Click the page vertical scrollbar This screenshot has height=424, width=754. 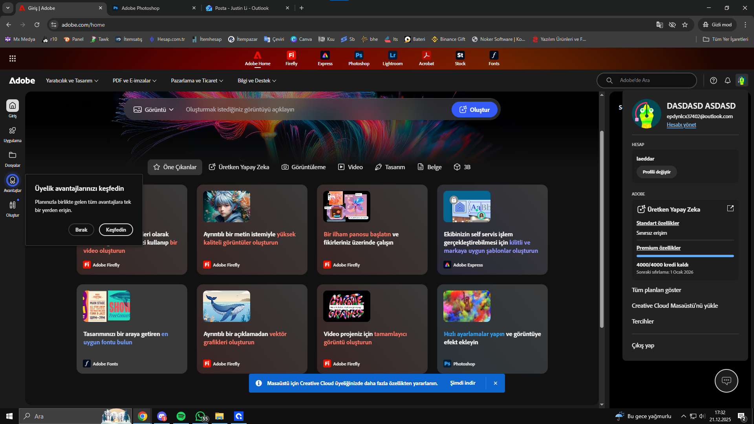(602, 229)
